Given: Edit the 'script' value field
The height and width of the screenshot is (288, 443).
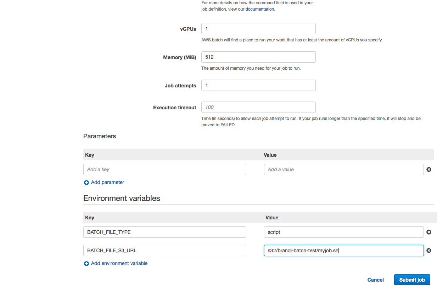Looking at the screenshot, I should point(343,232).
